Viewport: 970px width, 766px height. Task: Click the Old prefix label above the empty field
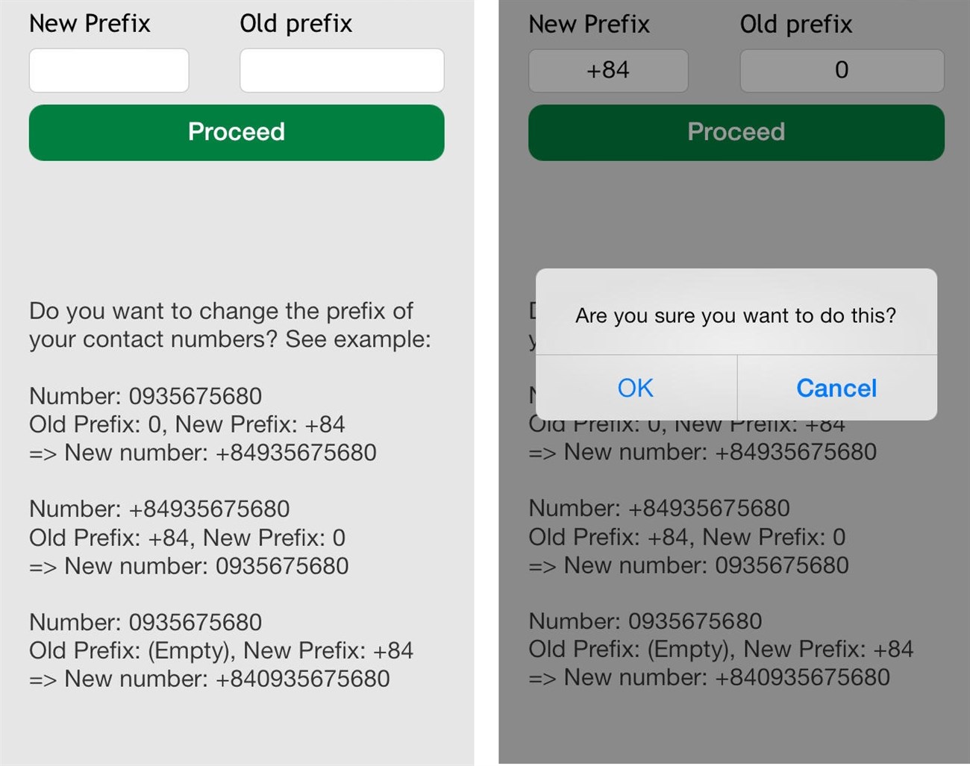click(295, 24)
